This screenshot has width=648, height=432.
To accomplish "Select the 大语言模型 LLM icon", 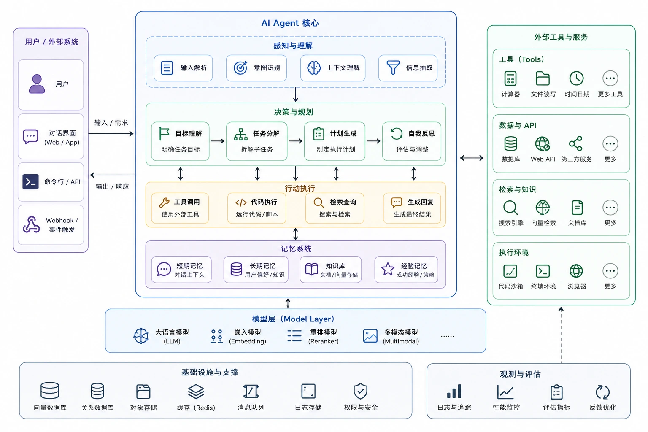I will 141,336.
